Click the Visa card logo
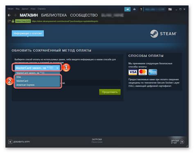The image size is (194, 153). (133, 72)
